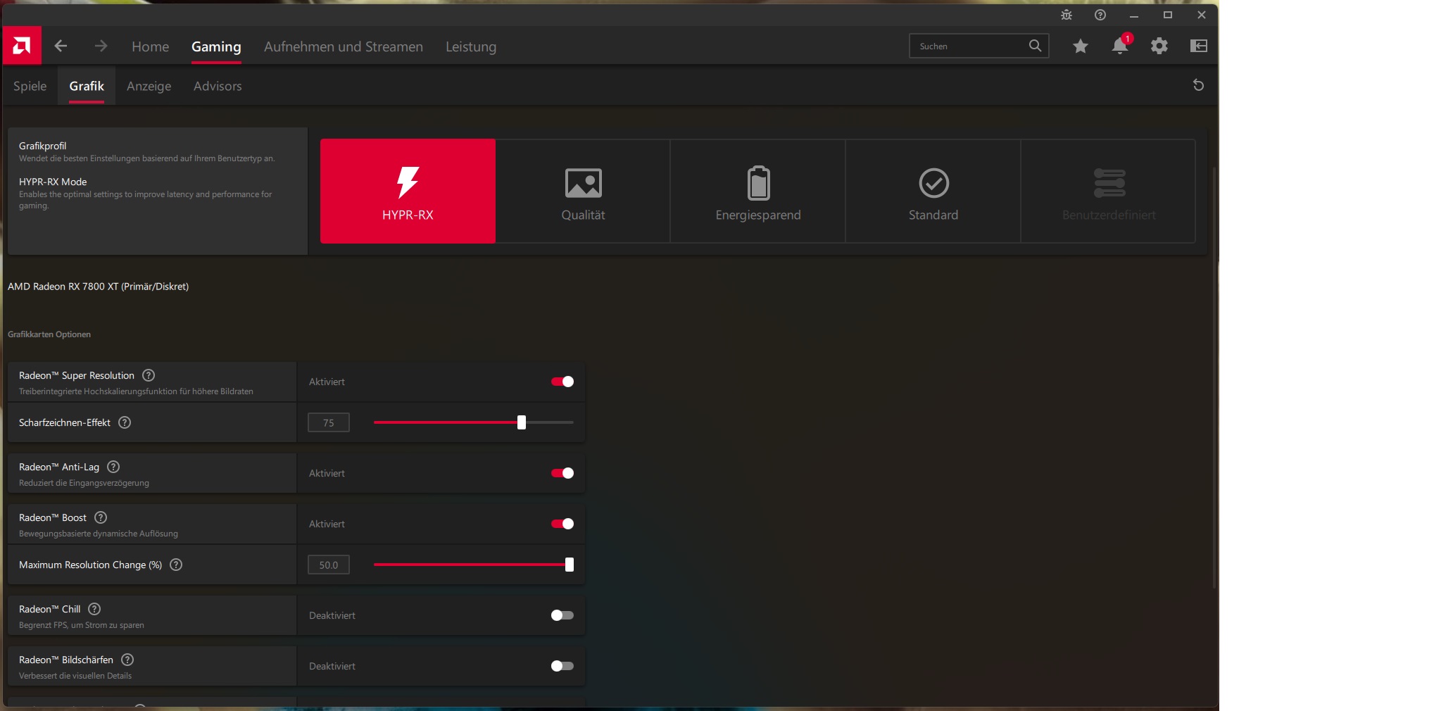Show help for Radeon Chill
The height and width of the screenshot is (711, 1453).
click(x=94, y=609)
